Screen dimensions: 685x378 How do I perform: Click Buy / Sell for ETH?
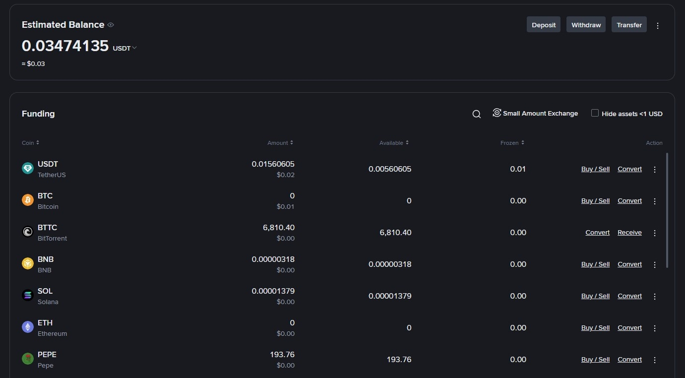coord(595,328)
